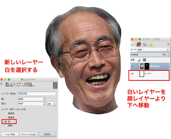171x139 pixels.
Task: Toggle the lock alpha channel checkerboard icon
Action: tap(144, 60)
